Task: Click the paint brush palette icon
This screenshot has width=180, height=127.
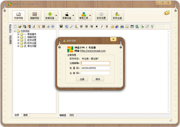Action: [x=34, y=26]
